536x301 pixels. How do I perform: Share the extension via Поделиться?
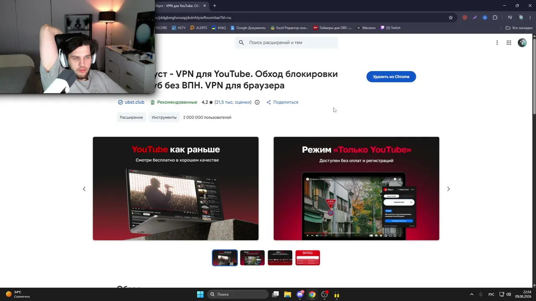pyautogui.click(x=282, y=102)
